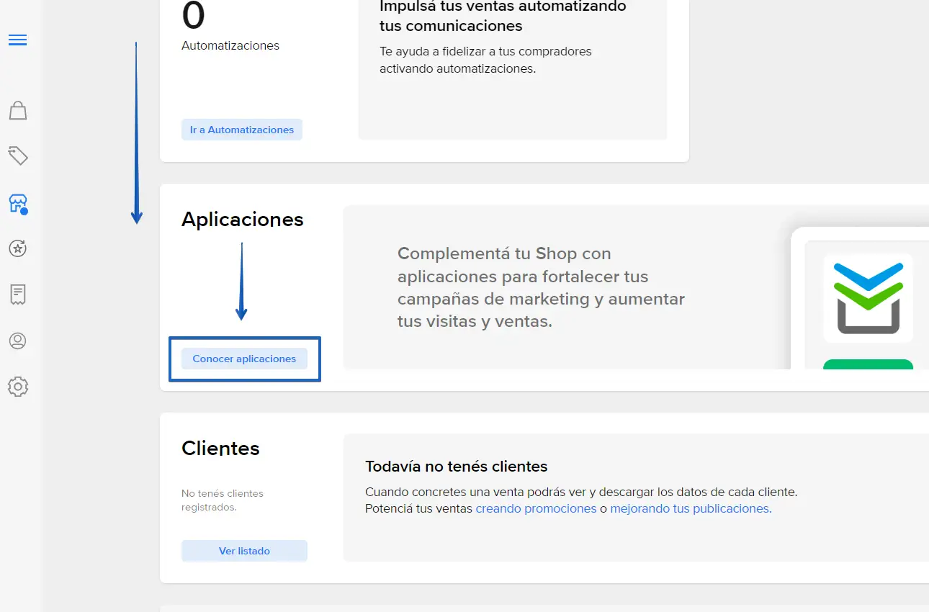Open the receipt billing sidebar icon
This screenshot has width=929, height=612.
18,294
